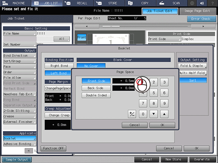This screenshot has height=163, width=218.
Task: Tap keypad digit 2
Action: pos(153,82)
